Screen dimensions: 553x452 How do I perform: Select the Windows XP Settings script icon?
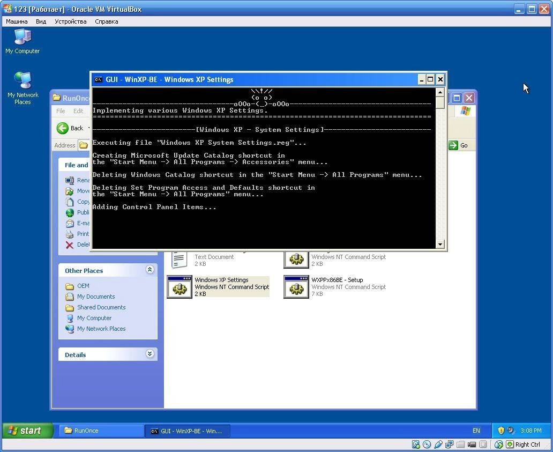click(x=179, y=287)
